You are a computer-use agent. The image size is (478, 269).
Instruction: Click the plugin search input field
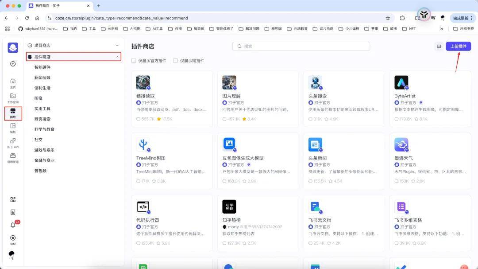click(301, 46)
